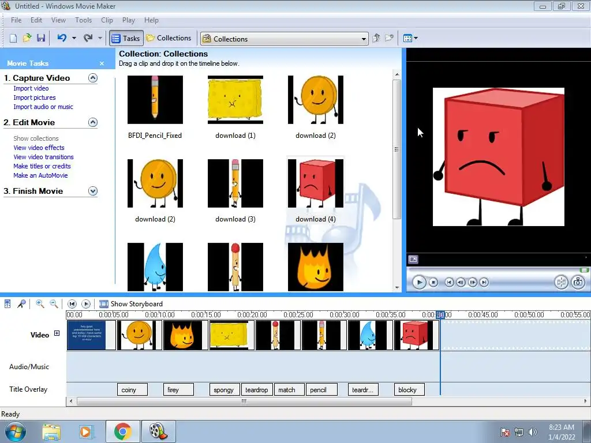Open the Narrate Timeline microphone tool
Image resolution: width=591 pixels, height=443 pixels.
click(x=21, y=303)
